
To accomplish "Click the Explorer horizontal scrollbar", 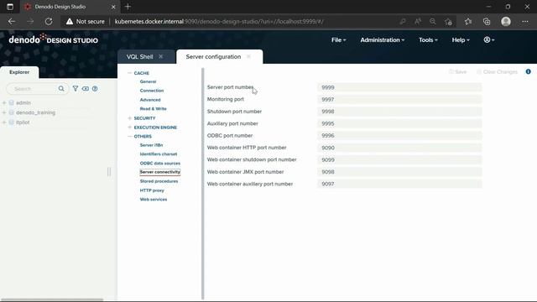I will tap(51, 299).
